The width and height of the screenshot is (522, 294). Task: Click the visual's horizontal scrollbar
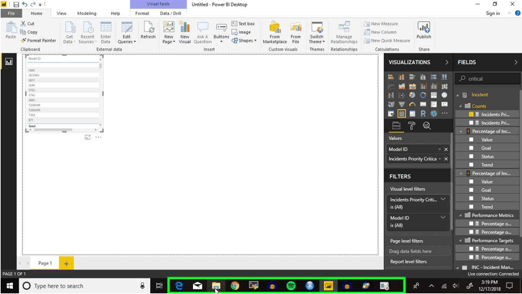click(53, 130)
